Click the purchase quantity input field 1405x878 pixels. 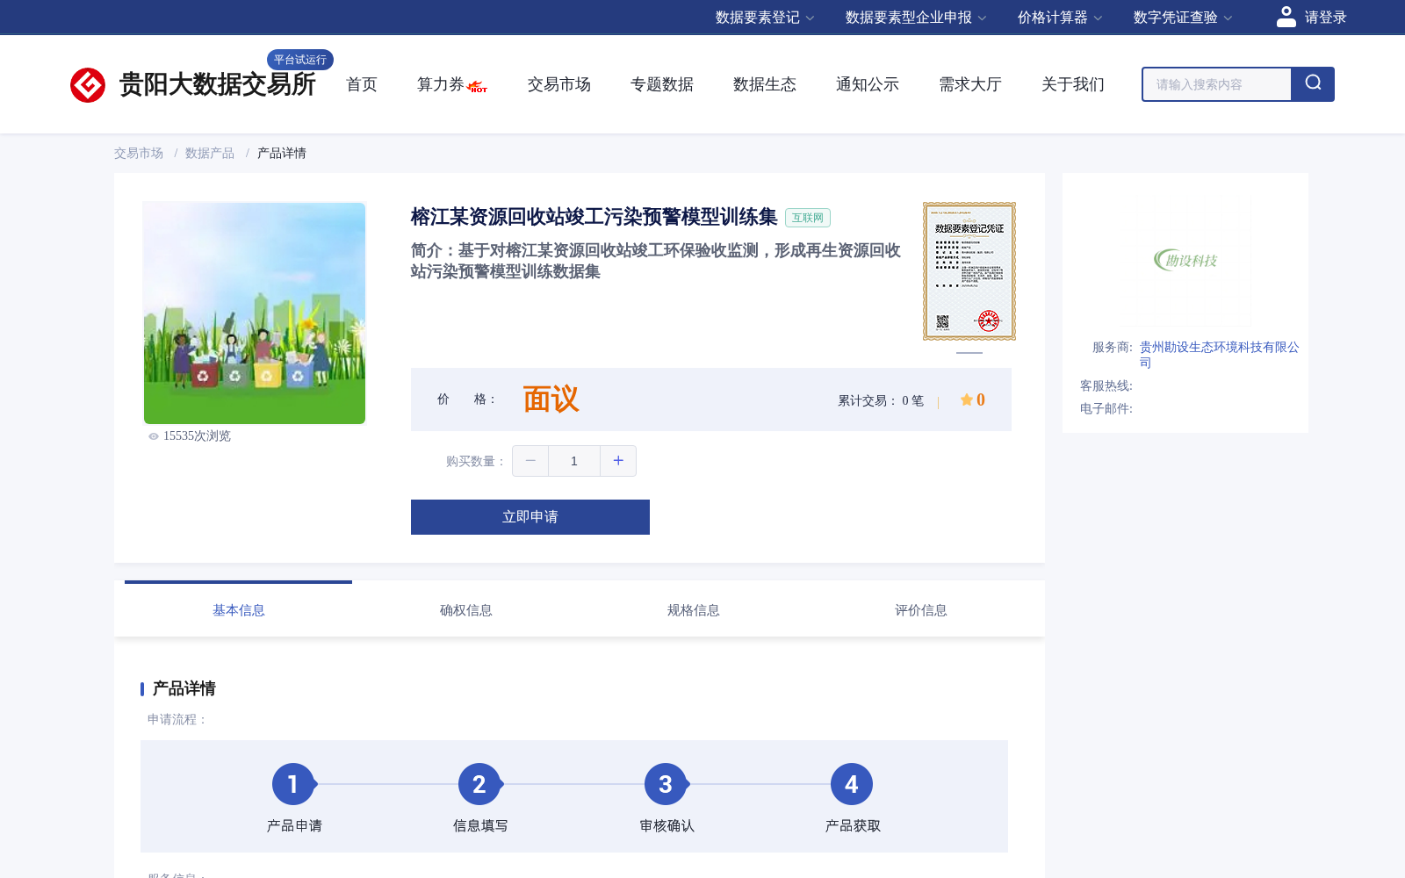(x=574, y=461)
